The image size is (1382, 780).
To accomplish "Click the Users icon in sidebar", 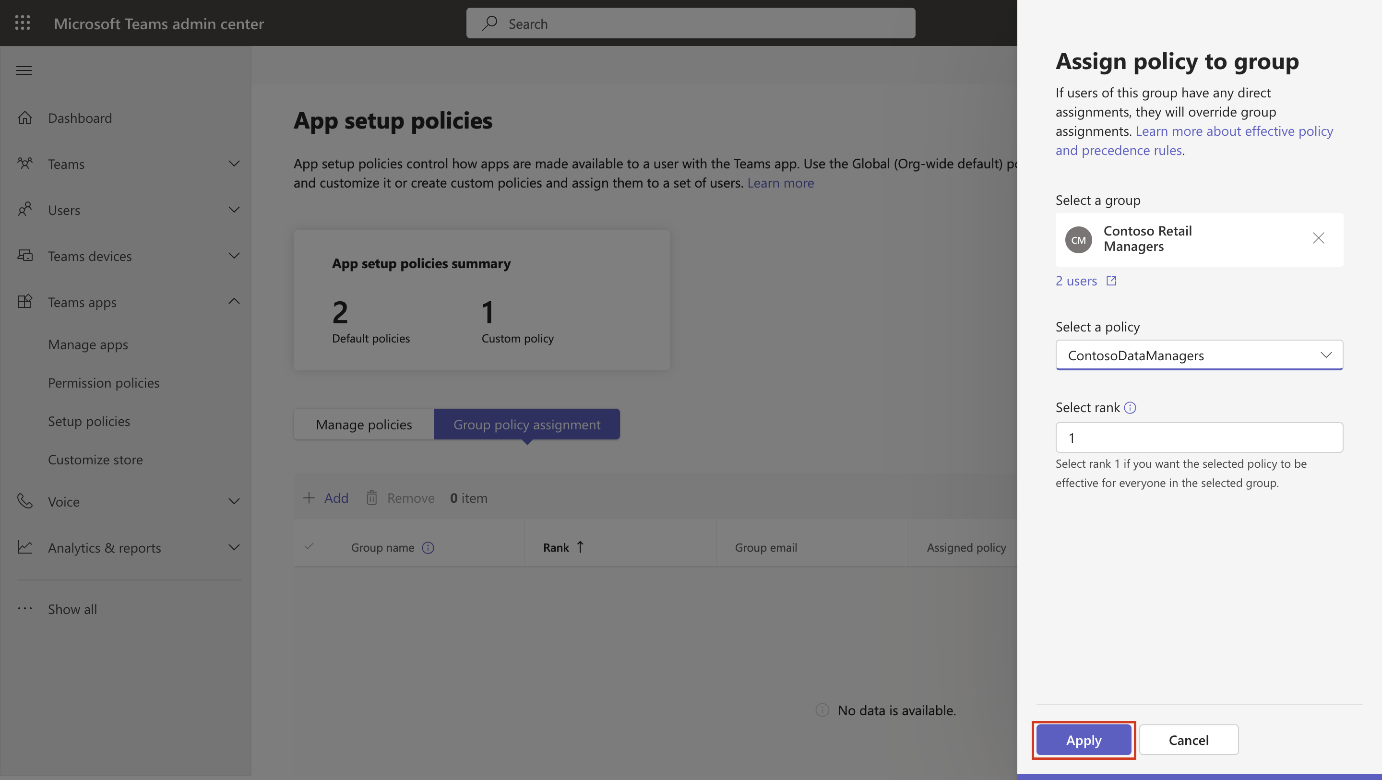I will click(24, 209).
